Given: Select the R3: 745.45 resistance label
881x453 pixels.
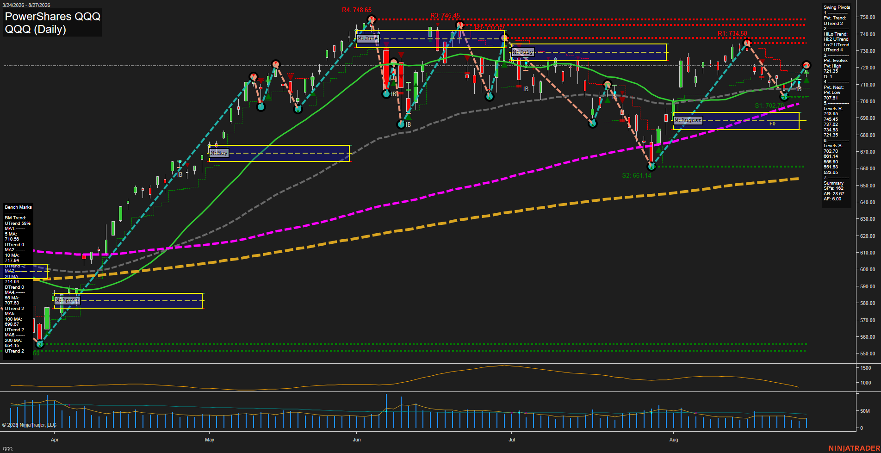Looking at the screenshot, I should pos(445,16).
